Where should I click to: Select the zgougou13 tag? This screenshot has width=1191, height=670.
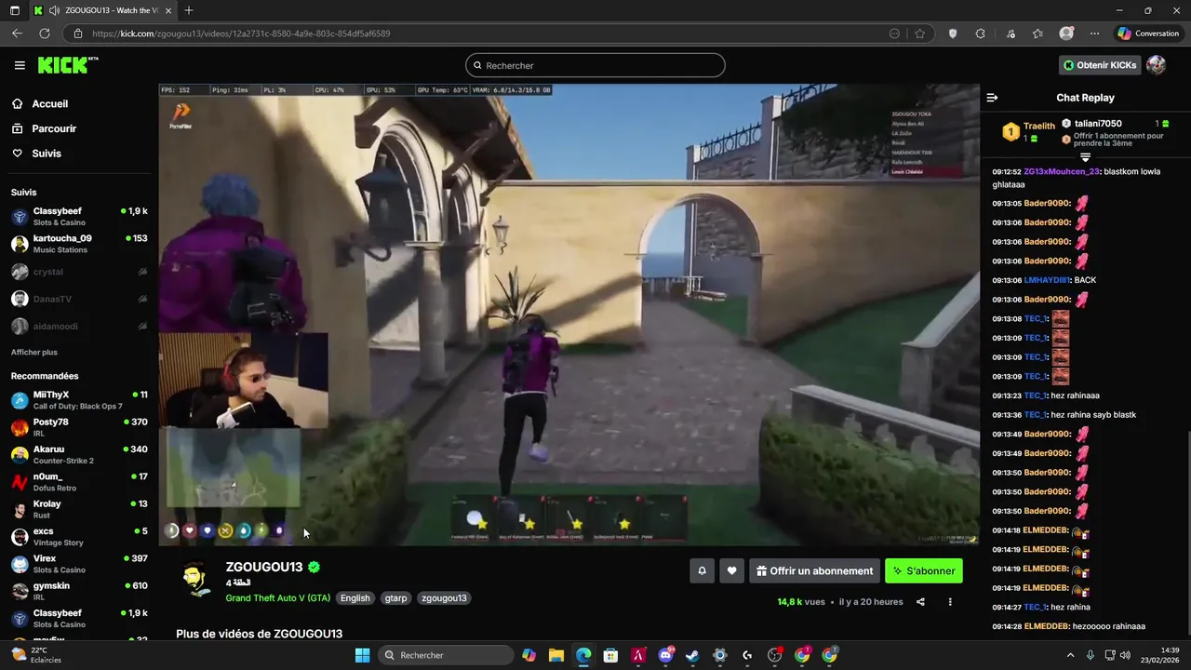tap(444, 598)
